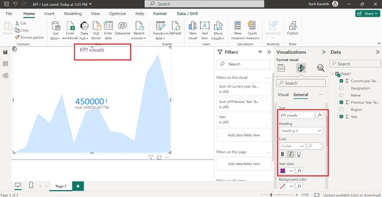
Task: Insert a New visual
Action: (193, 30)
